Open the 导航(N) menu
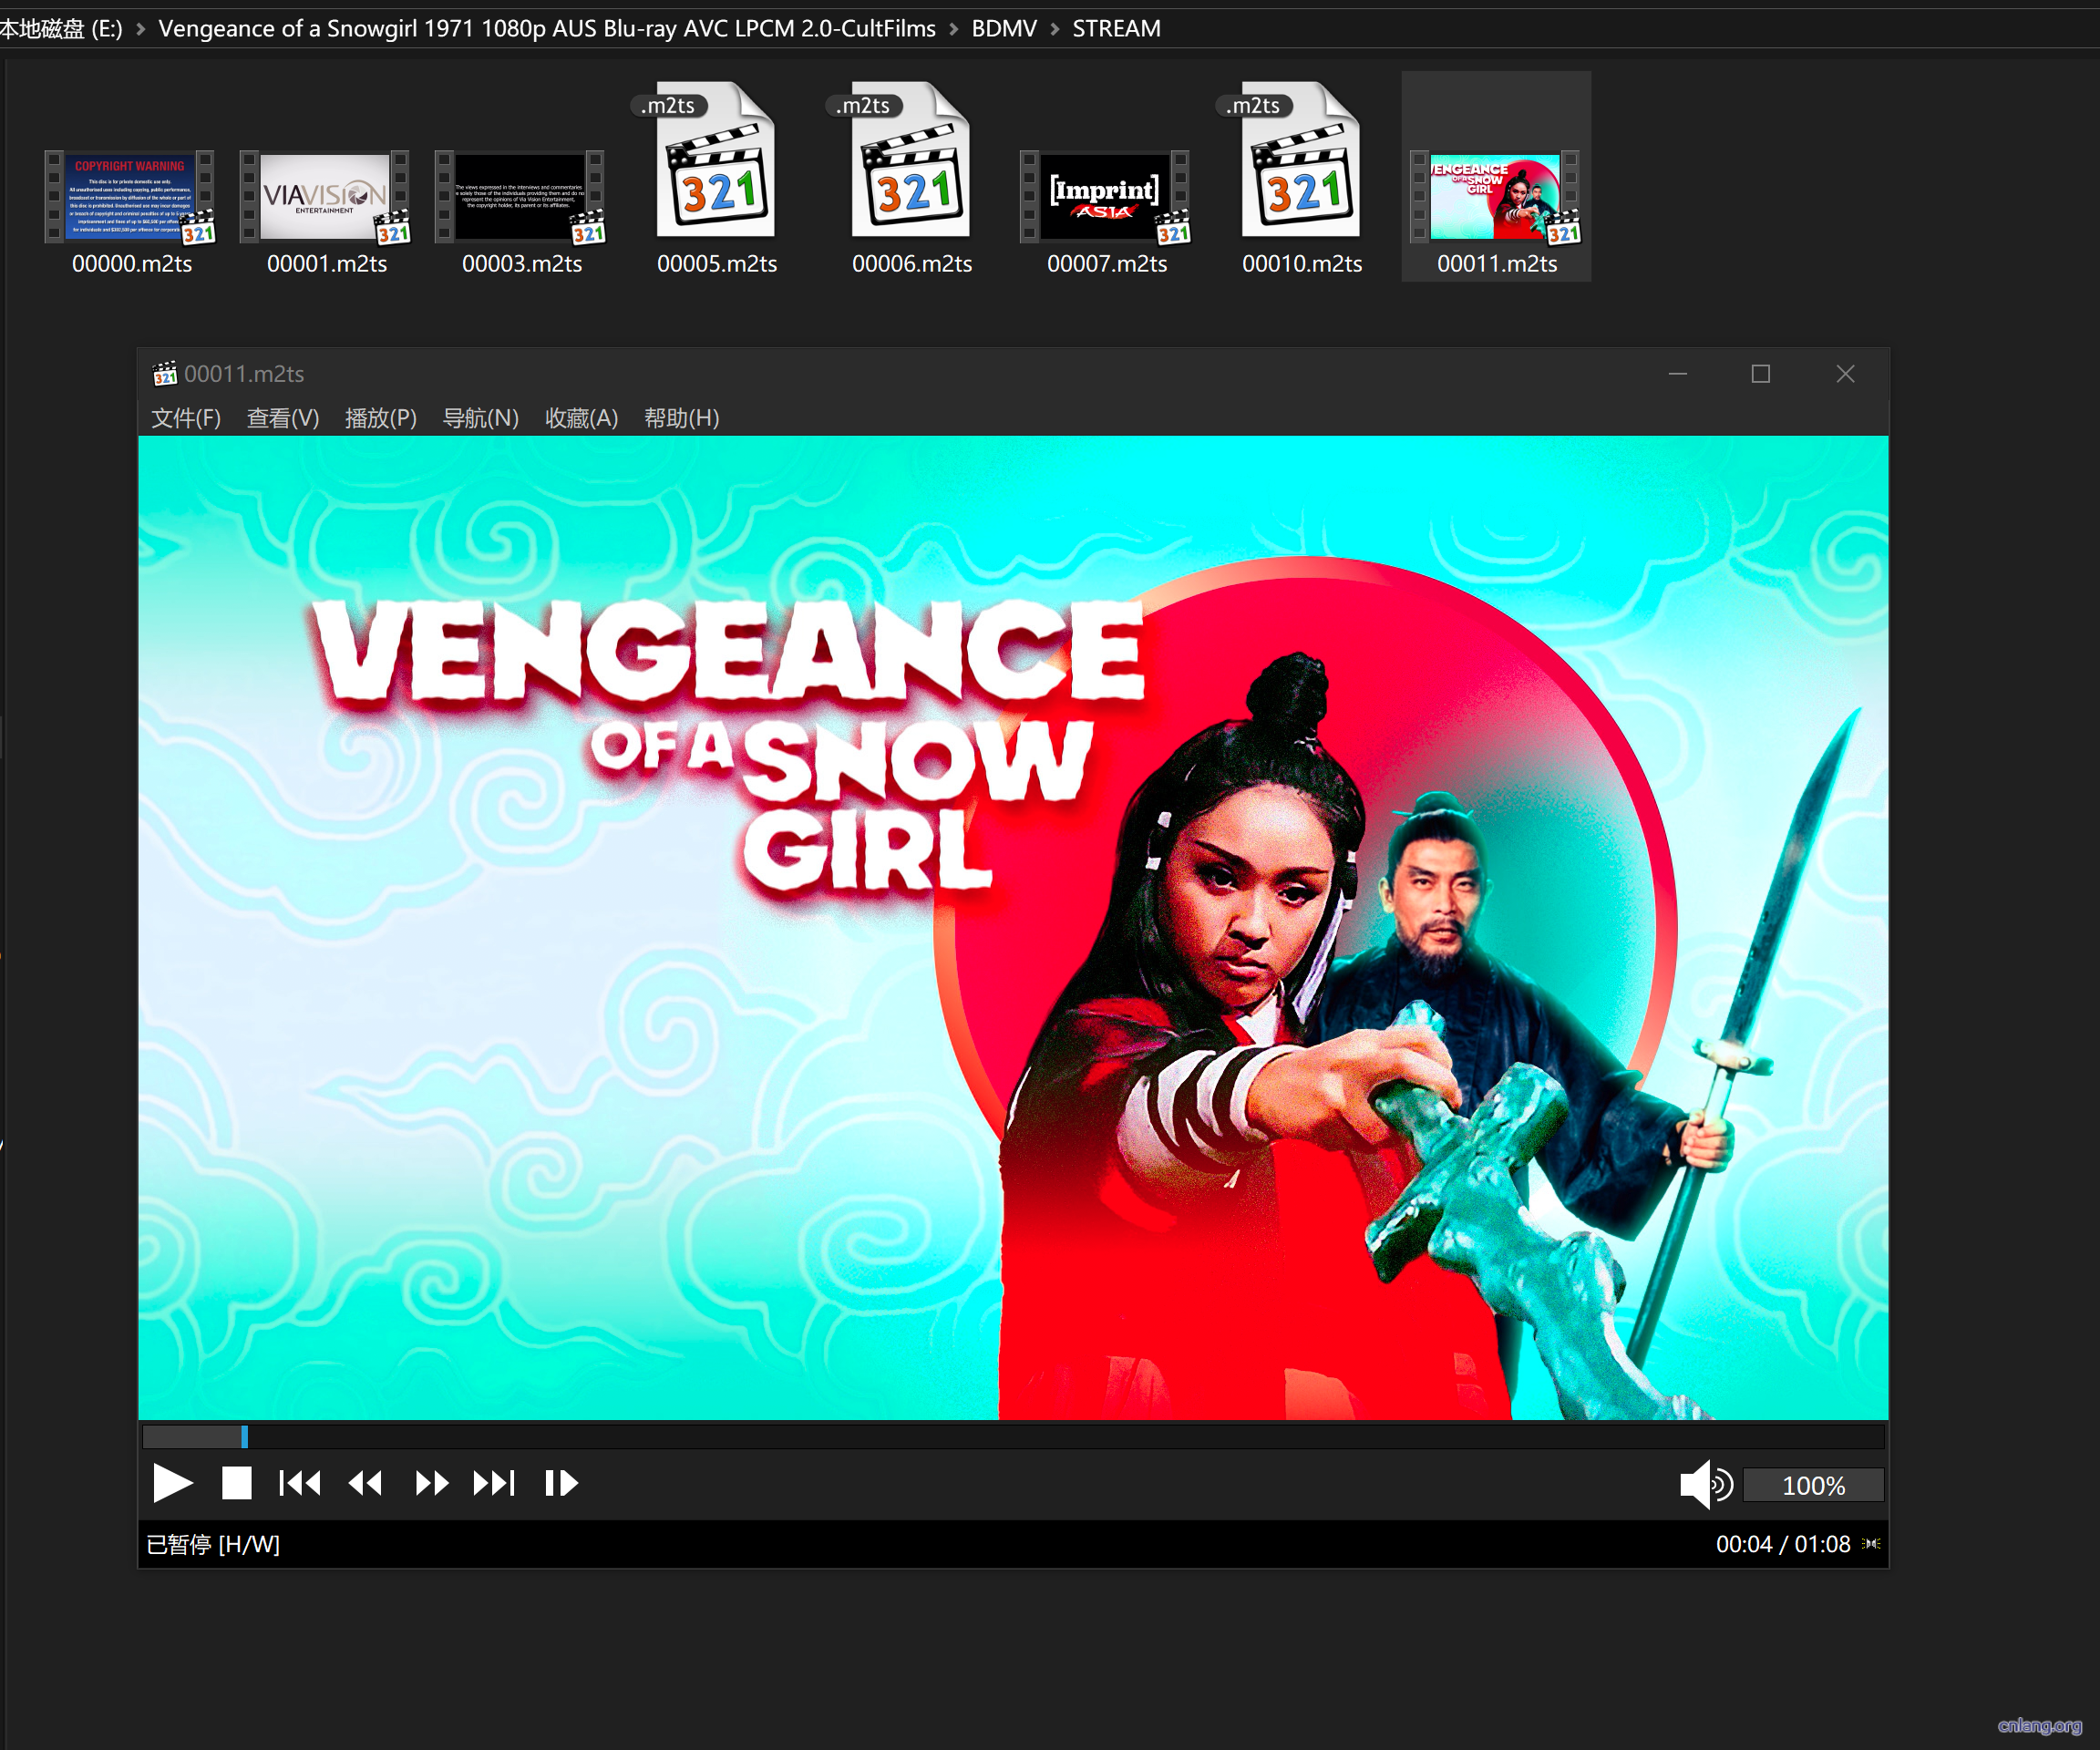This screenshot has height=1750, width=2100. (x=481, y=418)
